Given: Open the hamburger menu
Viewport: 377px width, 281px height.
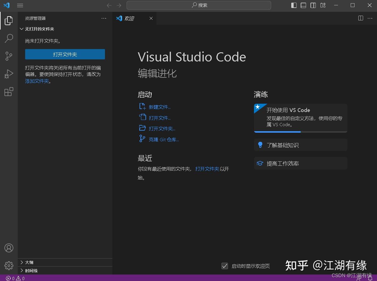Looking at the screenshot, I should (x=20, y=5).
